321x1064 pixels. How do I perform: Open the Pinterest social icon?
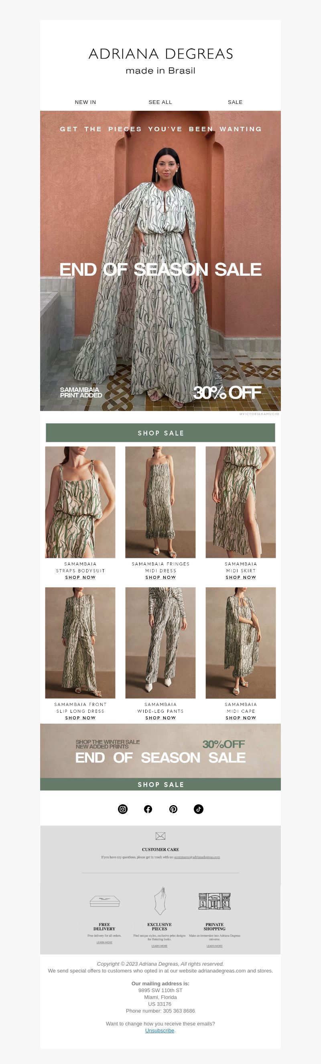pyautogui.click(x=173, y=809)
